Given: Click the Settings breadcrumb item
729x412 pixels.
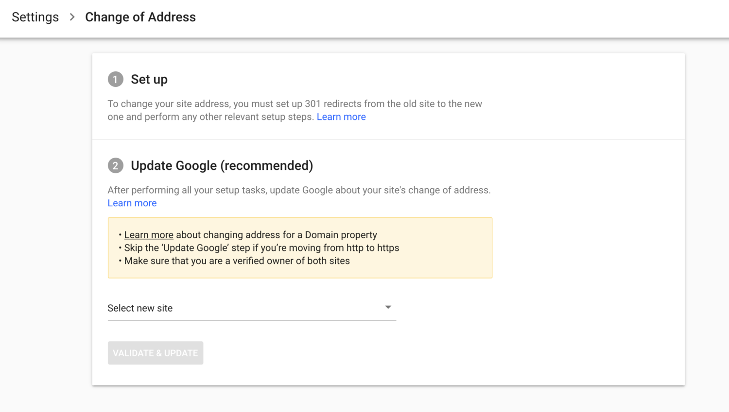Looking at the screenshot, I should 35,17.
